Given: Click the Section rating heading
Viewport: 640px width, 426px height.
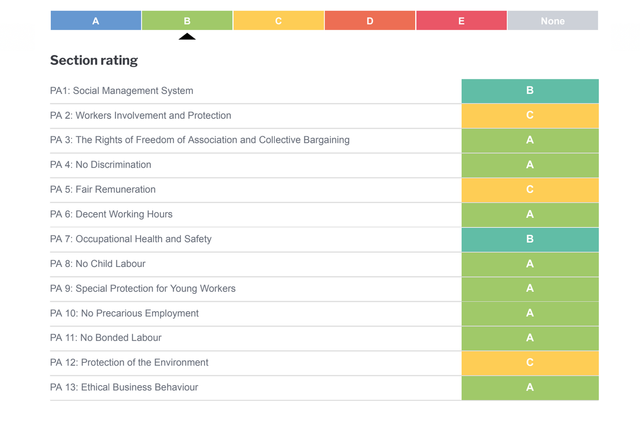Looking at the screenshot, I should (x=94, y=60).
